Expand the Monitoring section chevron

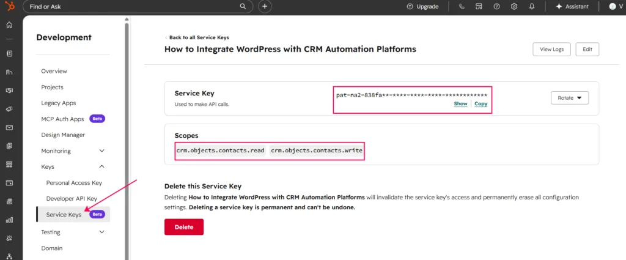(102, 151)
